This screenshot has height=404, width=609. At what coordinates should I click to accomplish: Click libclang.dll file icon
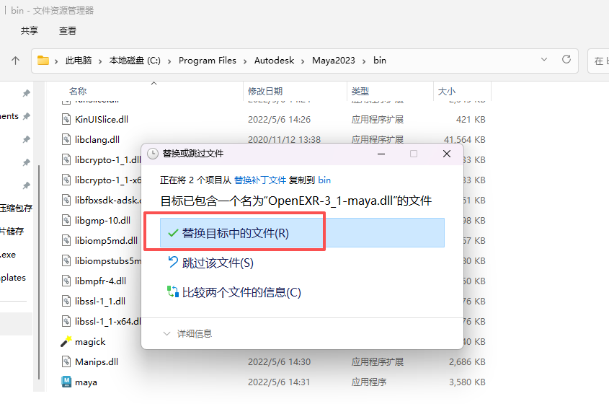[x=66, y=139]
